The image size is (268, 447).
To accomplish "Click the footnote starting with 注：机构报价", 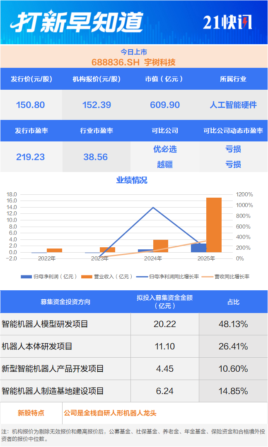I will 133,435.
